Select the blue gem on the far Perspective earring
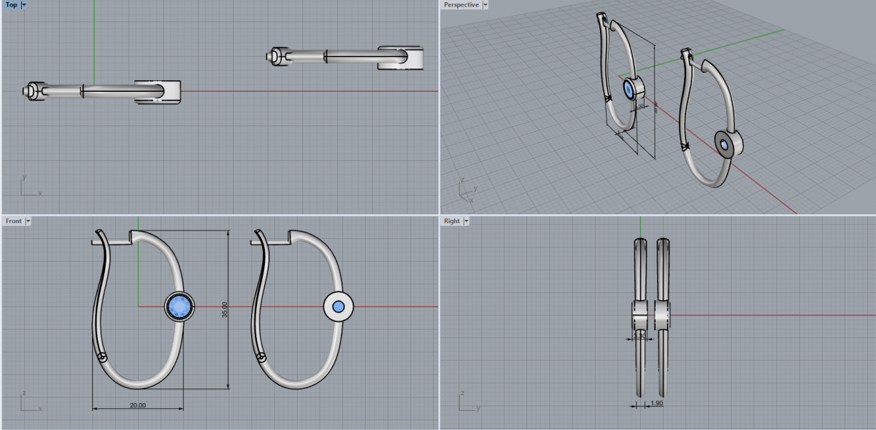Image resolution: width=876 pixels, height=430 pixels. tap(630, 89)
